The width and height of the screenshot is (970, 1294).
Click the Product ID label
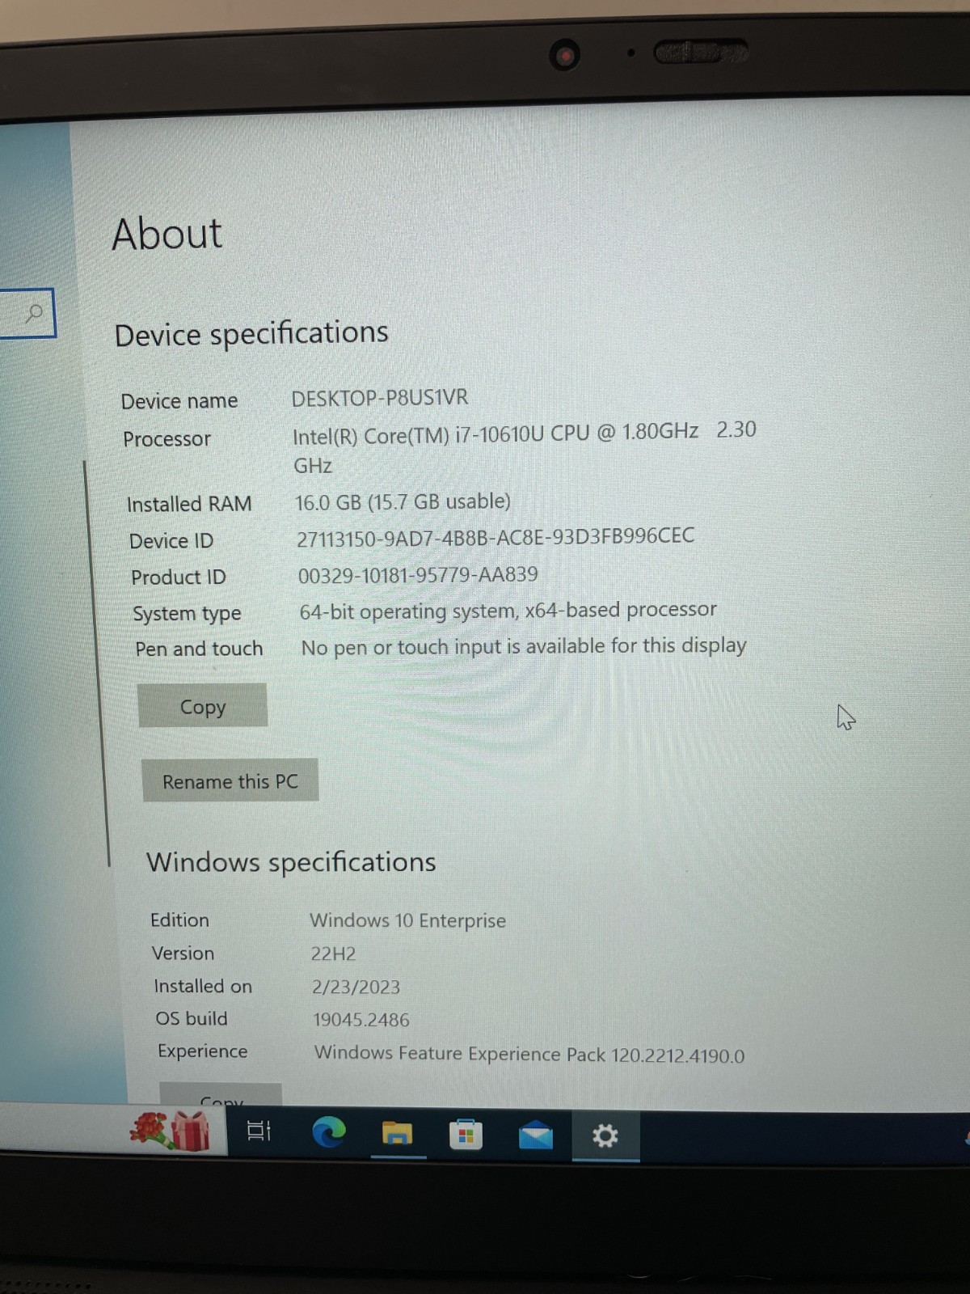[x=179, y=577]
